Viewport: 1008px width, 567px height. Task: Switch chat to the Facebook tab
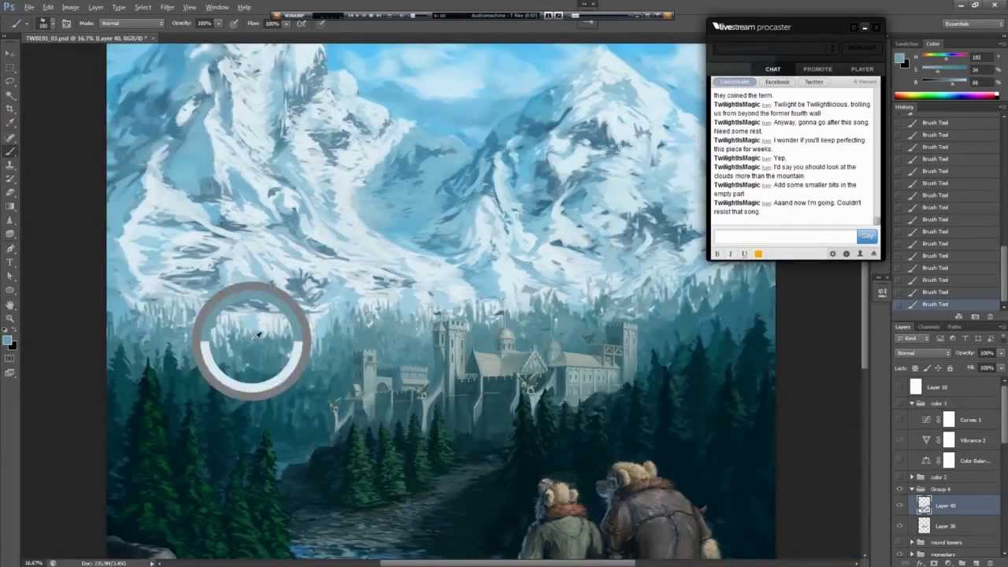coord(776,82)
